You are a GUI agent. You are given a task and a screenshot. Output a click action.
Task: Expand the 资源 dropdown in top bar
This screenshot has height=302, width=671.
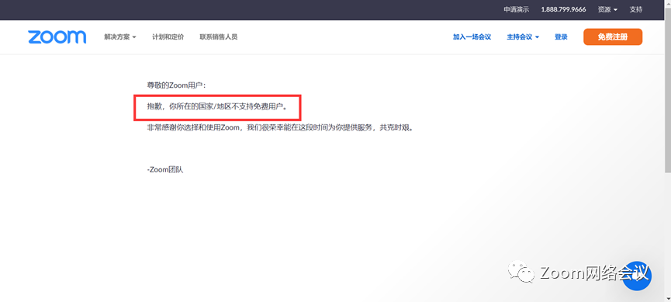point(607,9)
